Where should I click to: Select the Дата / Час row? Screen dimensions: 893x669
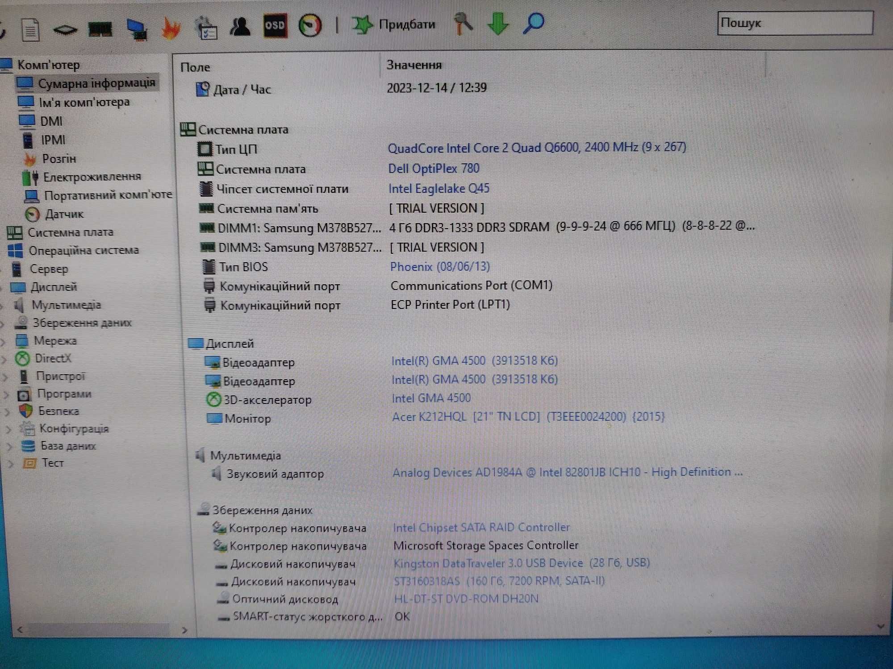coord(341,89)
